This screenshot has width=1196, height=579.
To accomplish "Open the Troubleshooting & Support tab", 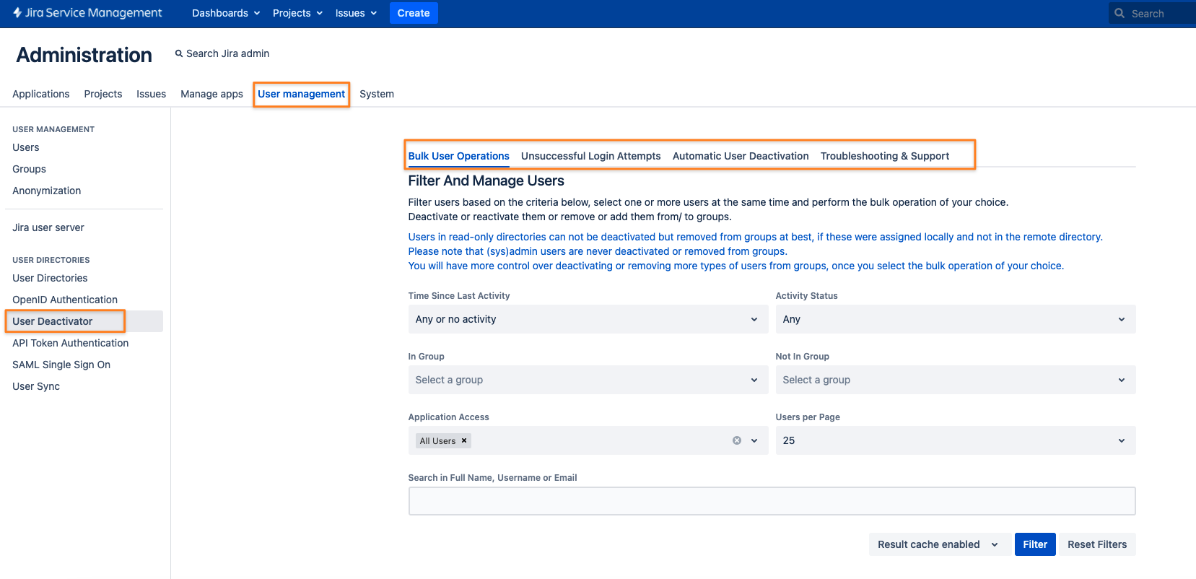I will coord(885,156).
